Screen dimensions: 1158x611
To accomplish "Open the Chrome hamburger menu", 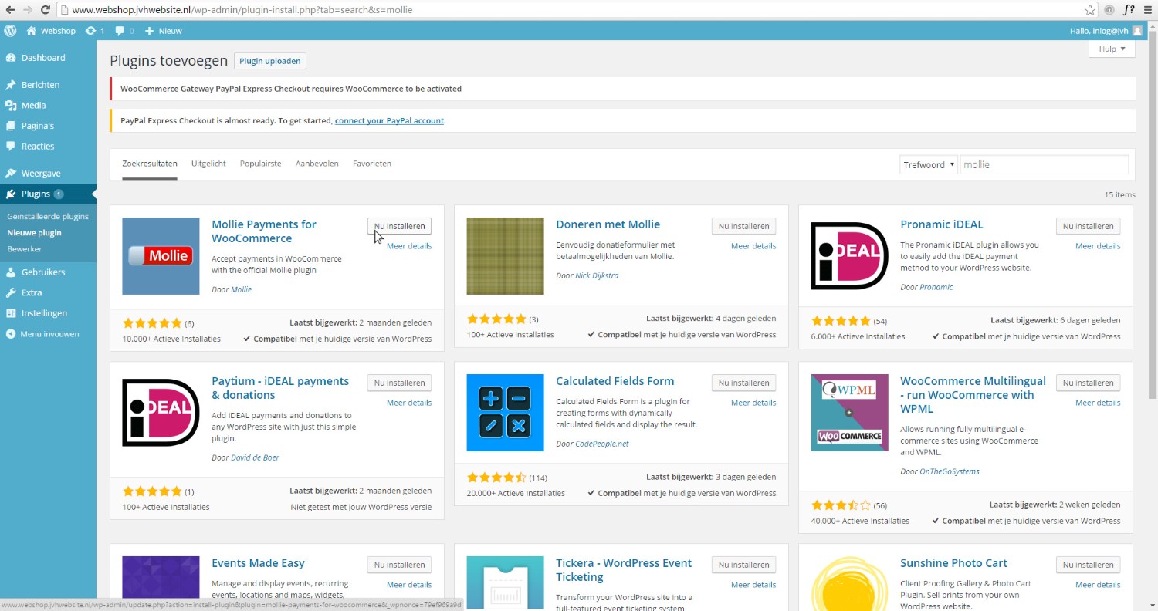I will pos(1147,10).
